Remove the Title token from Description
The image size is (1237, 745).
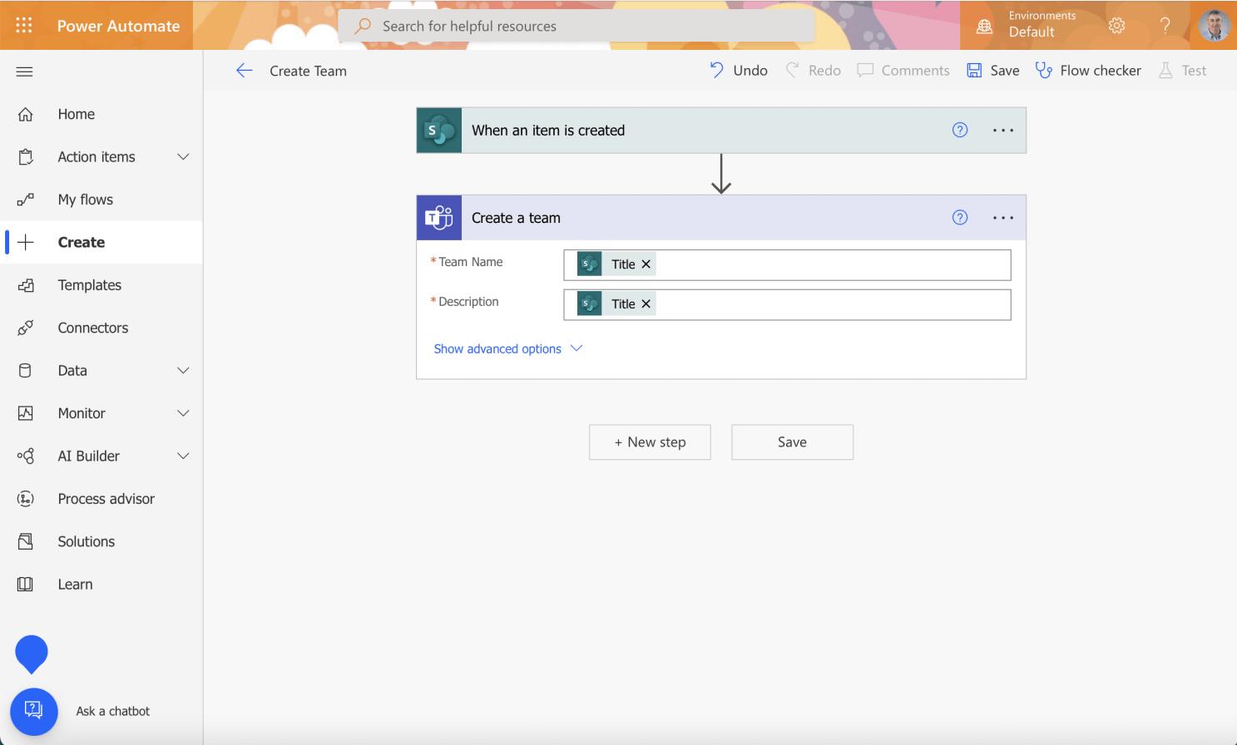[x=646, y=304]
